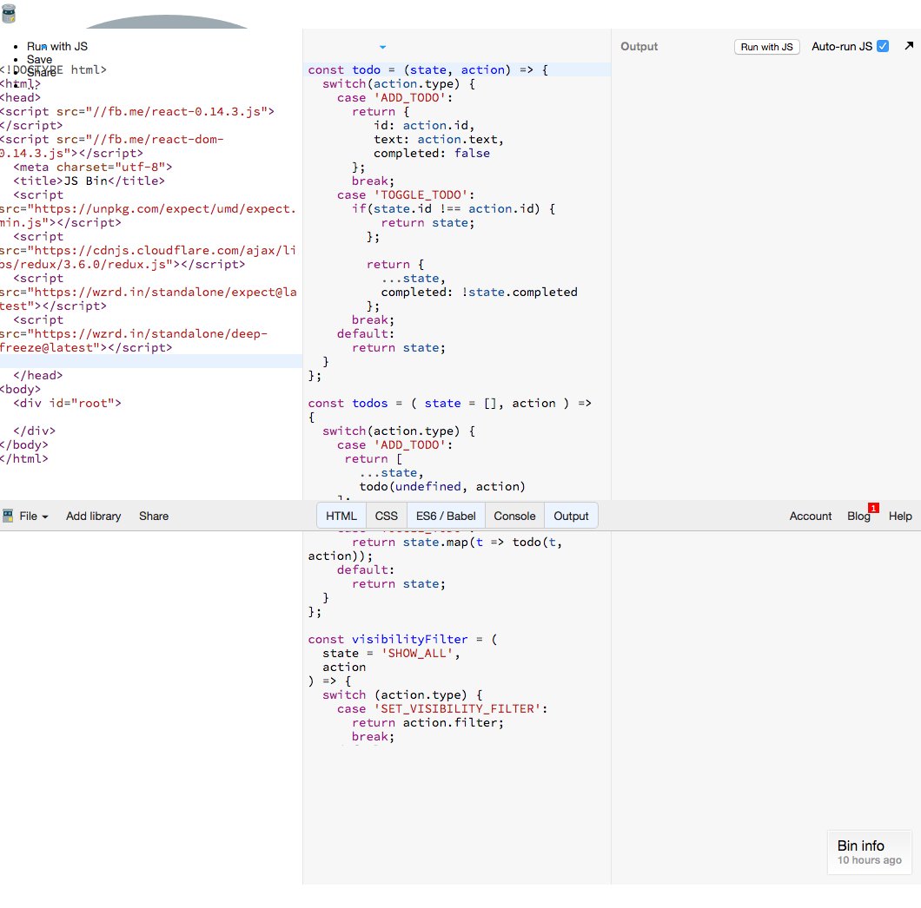Click the highlighted empty line above </head>

click(x=151, y=361)
